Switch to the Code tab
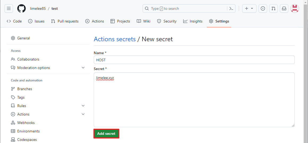The width and height of the screenshot is (308, 143). [x=14, y=21]
